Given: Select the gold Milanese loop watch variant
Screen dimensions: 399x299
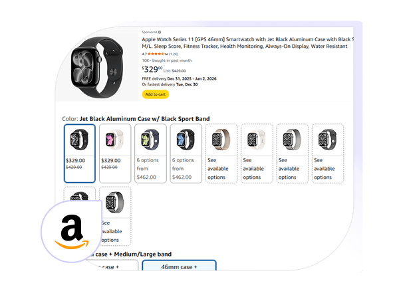Looking at the screenshot, I should point(221,153).
